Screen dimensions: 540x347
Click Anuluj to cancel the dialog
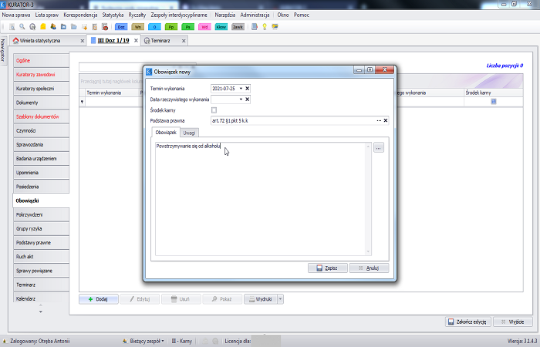pyautogui.click(x=369, y=268)
